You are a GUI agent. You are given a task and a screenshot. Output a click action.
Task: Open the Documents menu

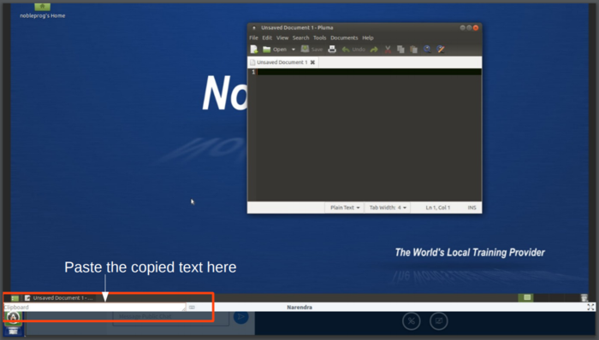(x=344, y=38)
